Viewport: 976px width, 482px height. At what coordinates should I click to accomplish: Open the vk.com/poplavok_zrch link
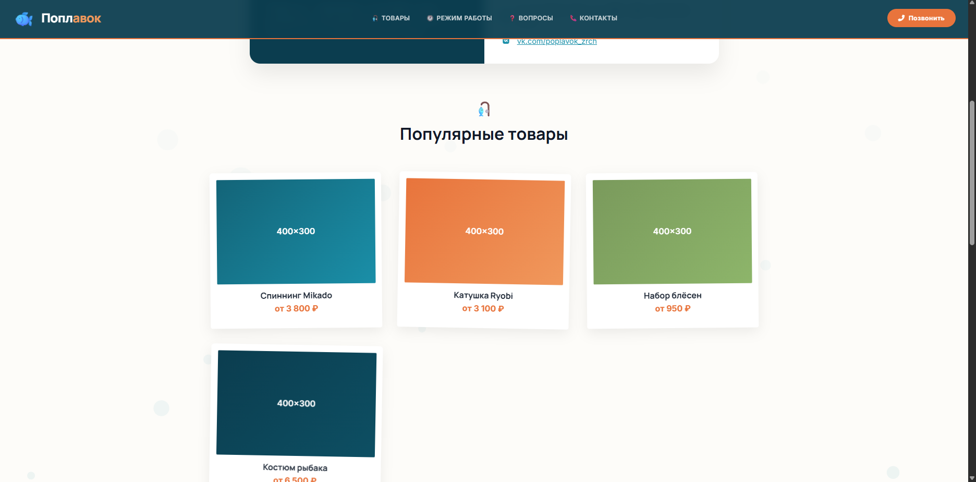tap(557, 41)
